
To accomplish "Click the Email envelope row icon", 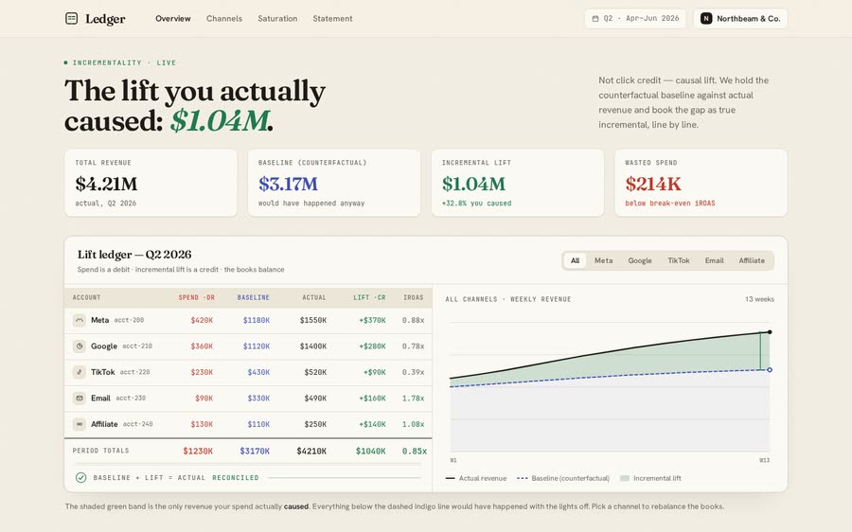I will click(80, 399).
